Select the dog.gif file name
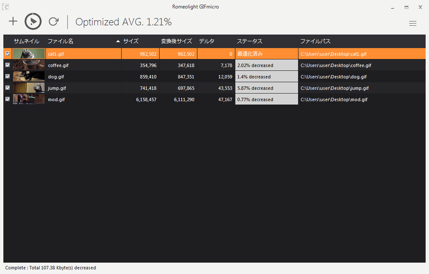 point(56,77)
